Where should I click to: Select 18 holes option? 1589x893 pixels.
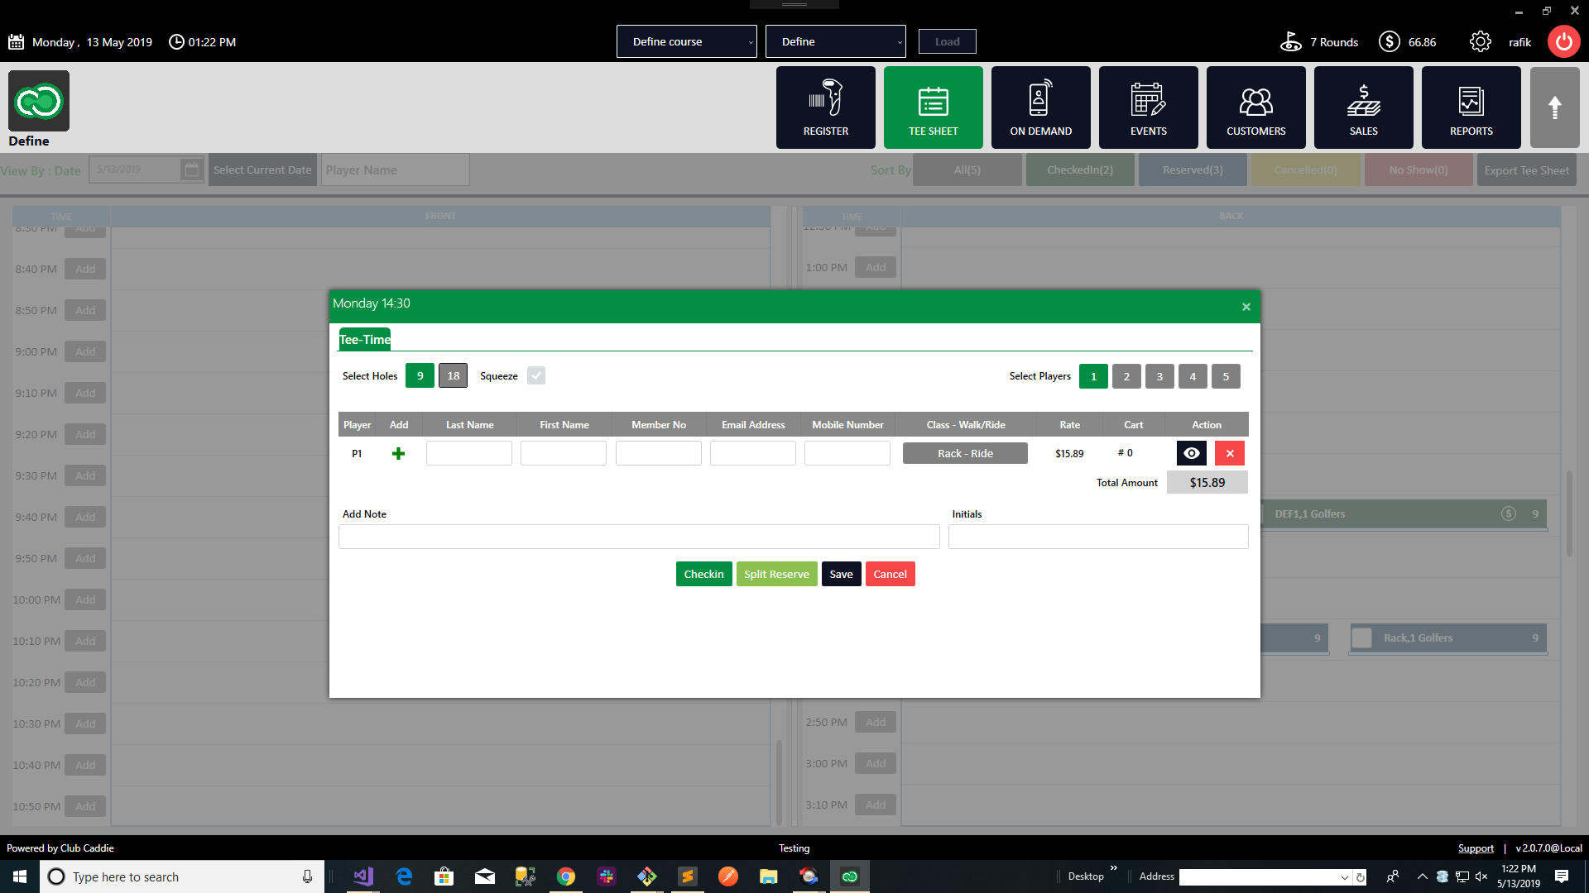[453, 375]
